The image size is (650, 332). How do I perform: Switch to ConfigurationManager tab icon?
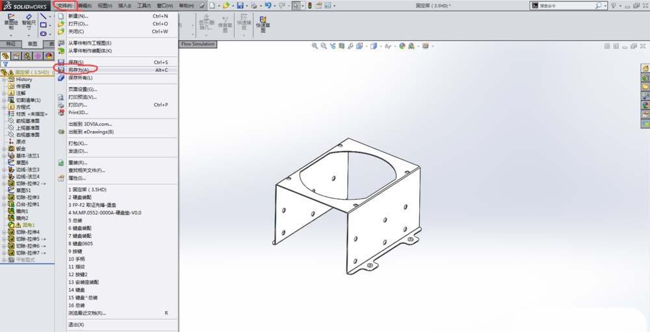click(x=27, y=56)
